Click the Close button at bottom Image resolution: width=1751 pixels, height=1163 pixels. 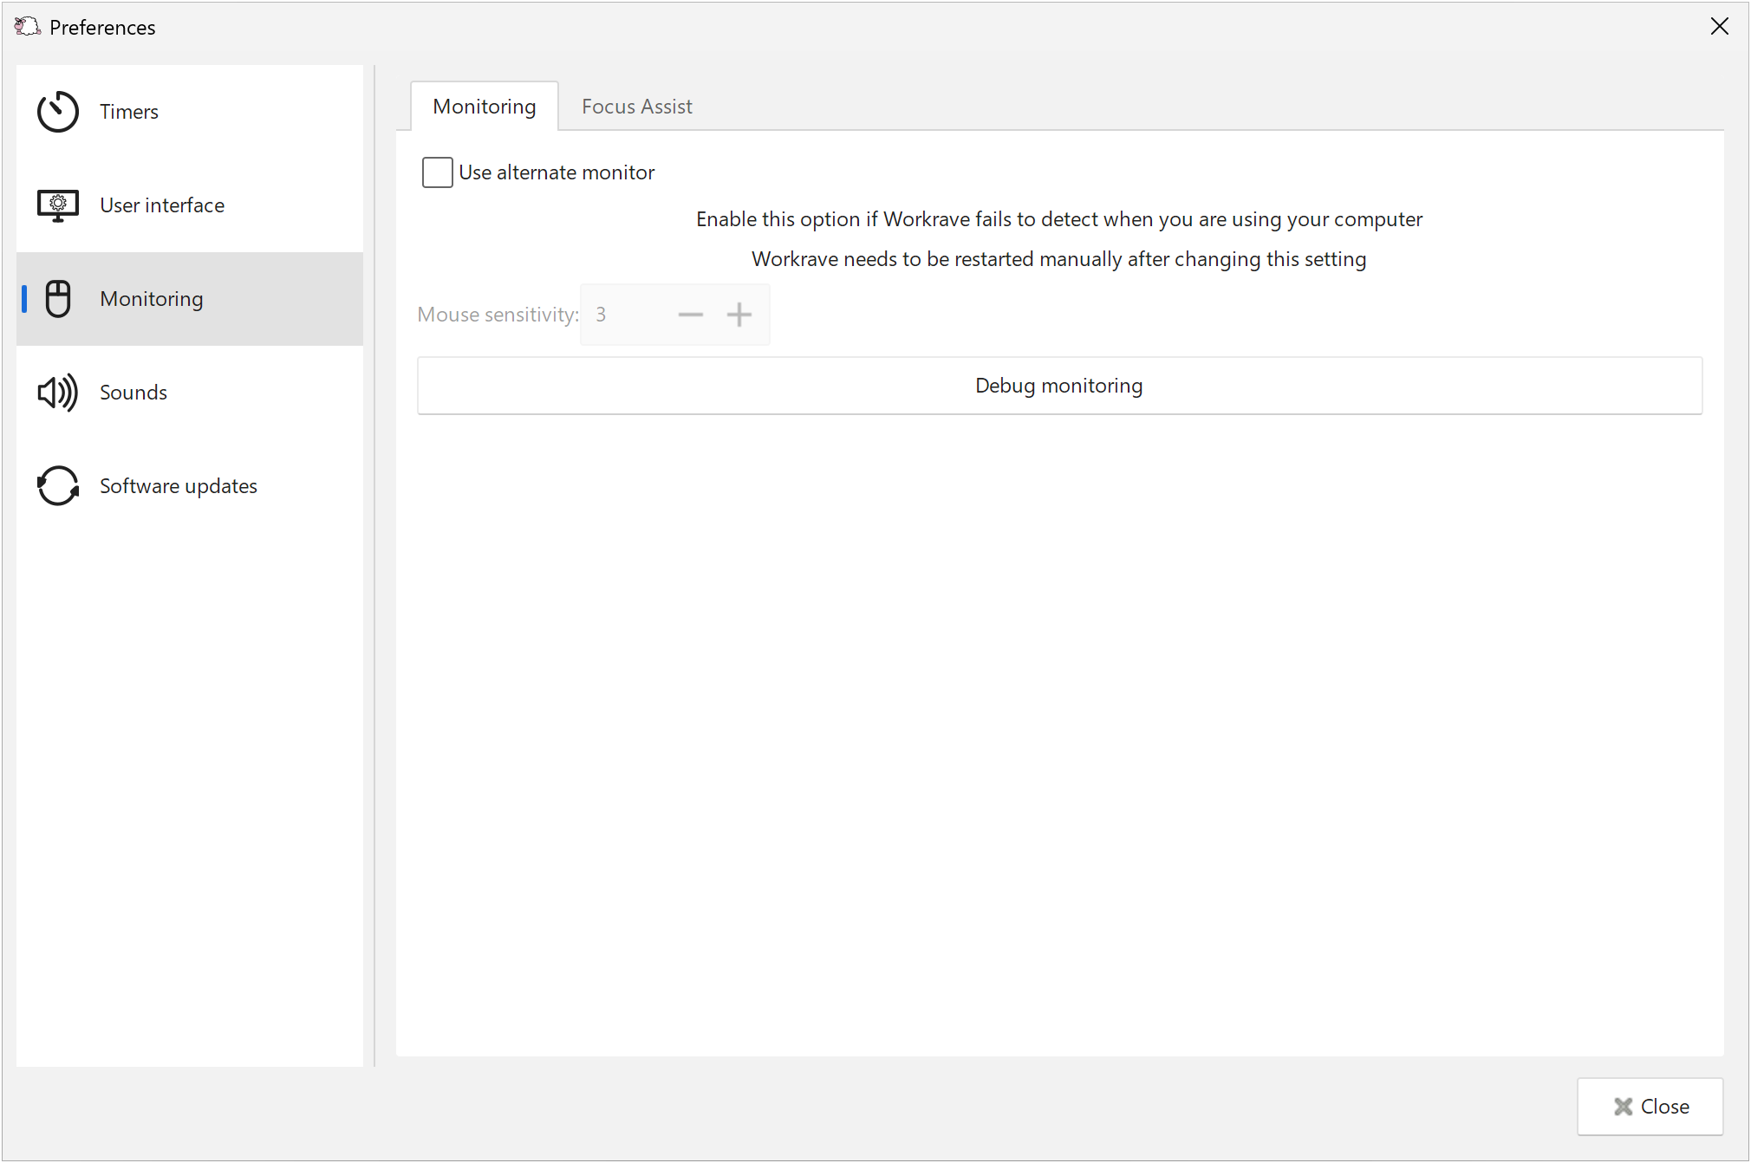pyautogui.click(x=1650, y=1107)
